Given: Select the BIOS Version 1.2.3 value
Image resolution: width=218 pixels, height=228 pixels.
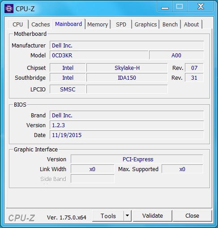Looking at the screenshot, I should pos(127,125).
